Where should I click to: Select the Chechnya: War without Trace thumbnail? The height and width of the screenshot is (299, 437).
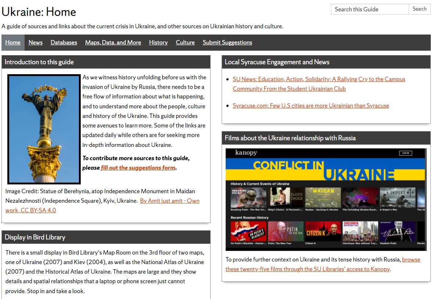pos(360,231)
